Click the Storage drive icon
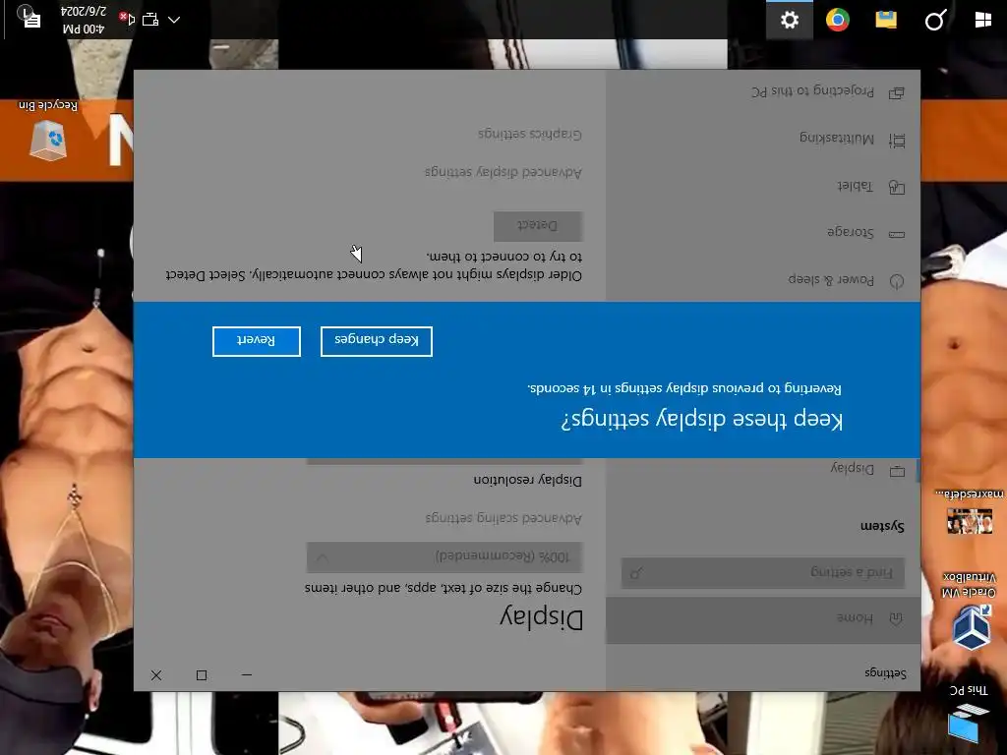 [897, 234]
